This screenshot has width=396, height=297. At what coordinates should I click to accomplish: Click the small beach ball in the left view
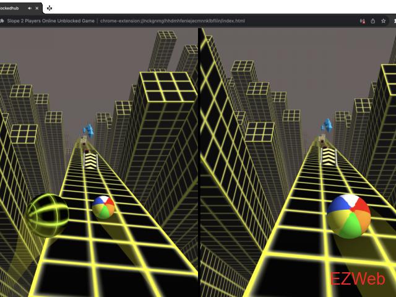pos(103,207)
